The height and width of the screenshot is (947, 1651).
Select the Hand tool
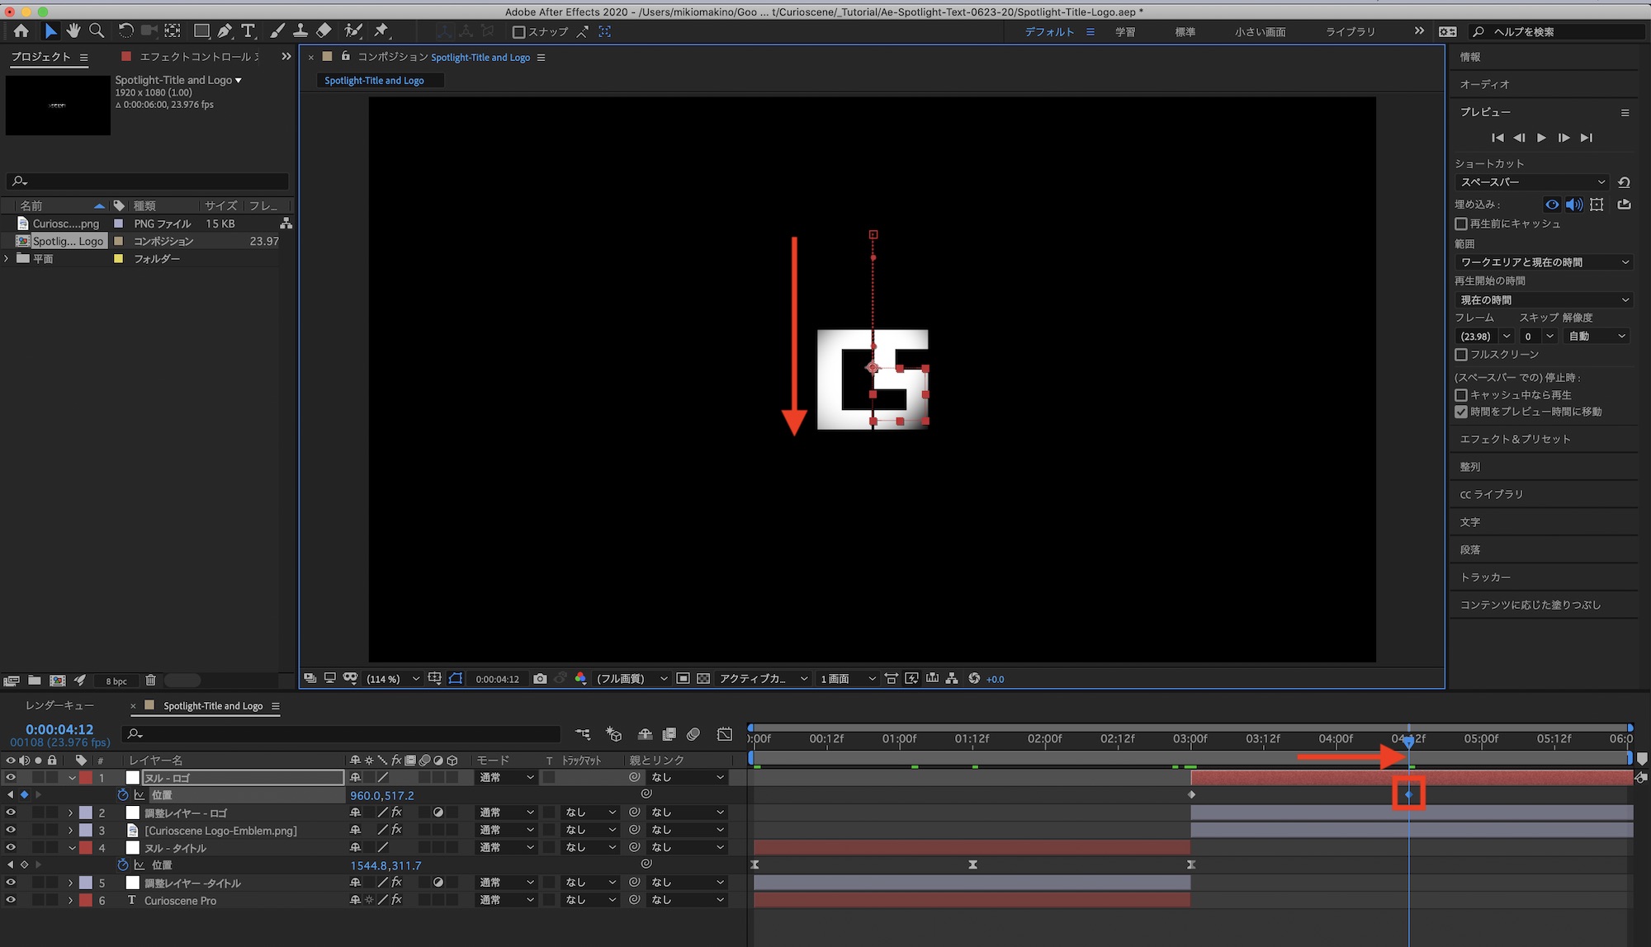click(73, 31)
